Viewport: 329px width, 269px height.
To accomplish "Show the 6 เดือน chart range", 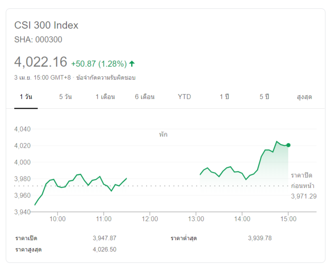I will click(145, 97).
